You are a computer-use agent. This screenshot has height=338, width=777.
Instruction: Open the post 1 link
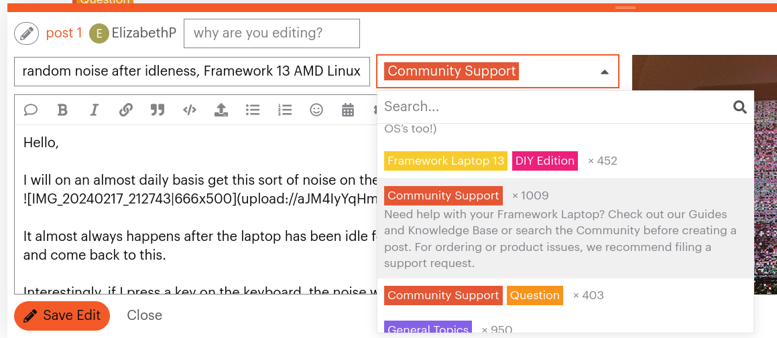click(64, 33)
